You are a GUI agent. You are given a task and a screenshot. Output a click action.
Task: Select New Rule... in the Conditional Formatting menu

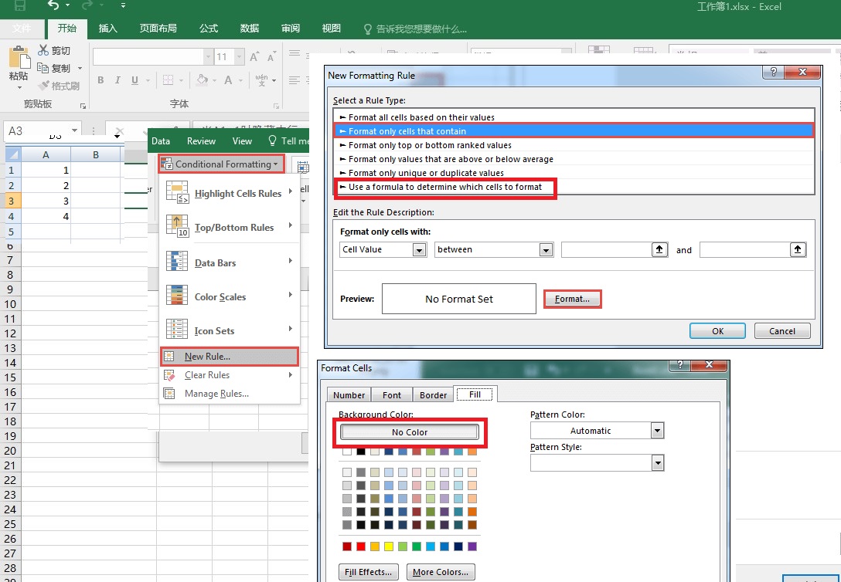[230, 356]
